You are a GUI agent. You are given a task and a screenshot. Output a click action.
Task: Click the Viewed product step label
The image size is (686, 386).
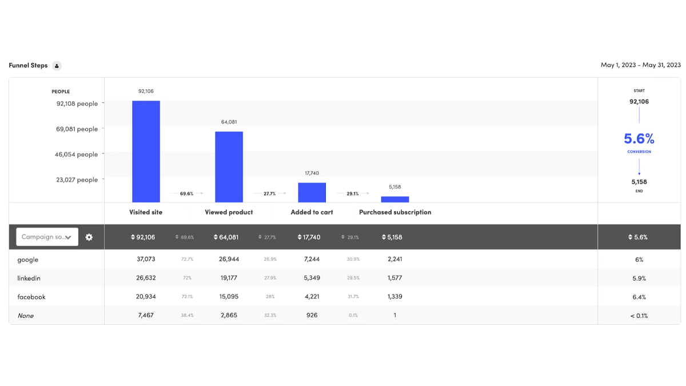pos(229,212)
